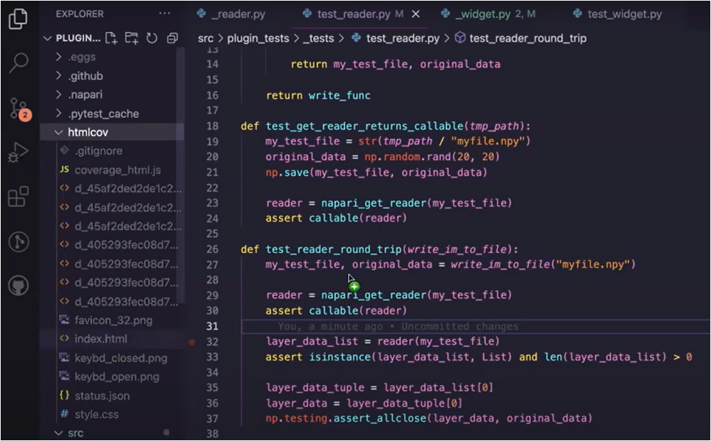Collapse all folders in the Explorer

click(172, 38)
